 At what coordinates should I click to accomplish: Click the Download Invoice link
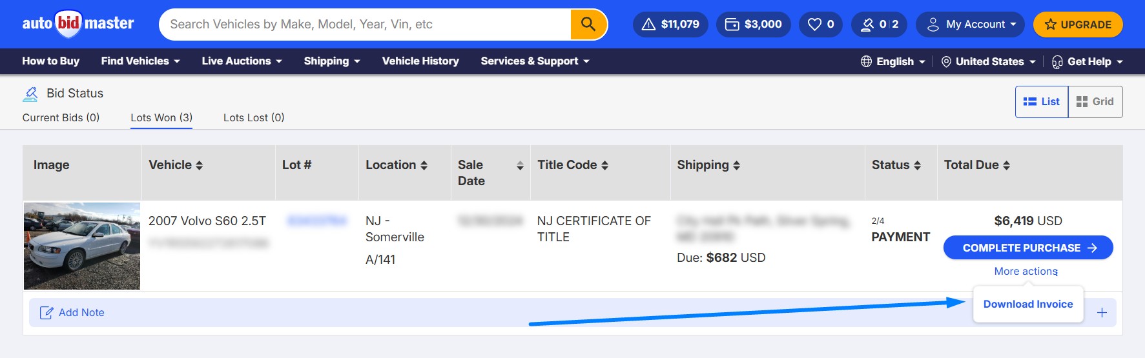tap(1028, 304)
